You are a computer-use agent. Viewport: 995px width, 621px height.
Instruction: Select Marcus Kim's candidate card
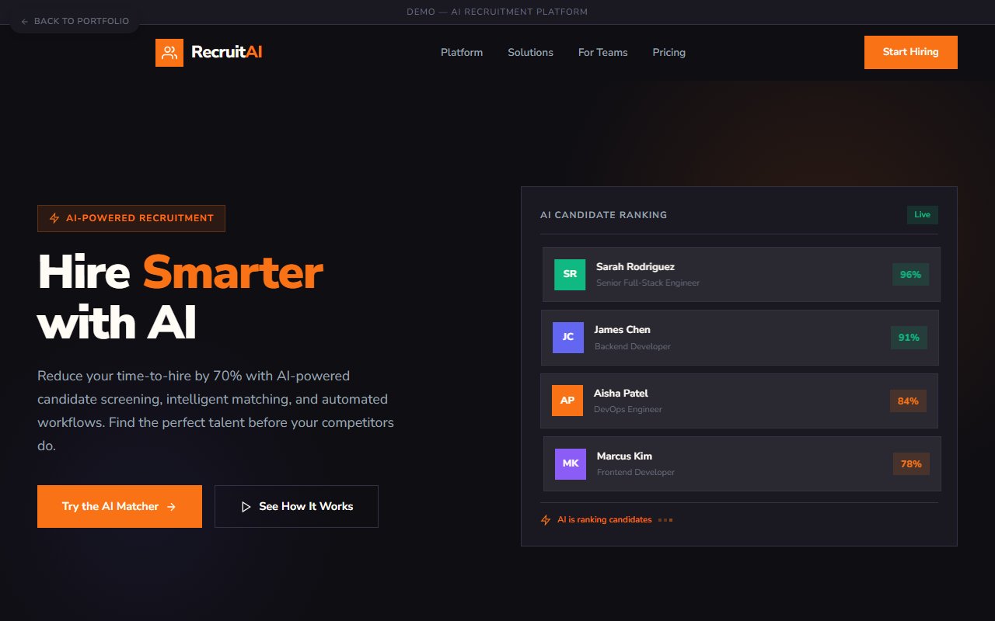[x=740, y=463]
